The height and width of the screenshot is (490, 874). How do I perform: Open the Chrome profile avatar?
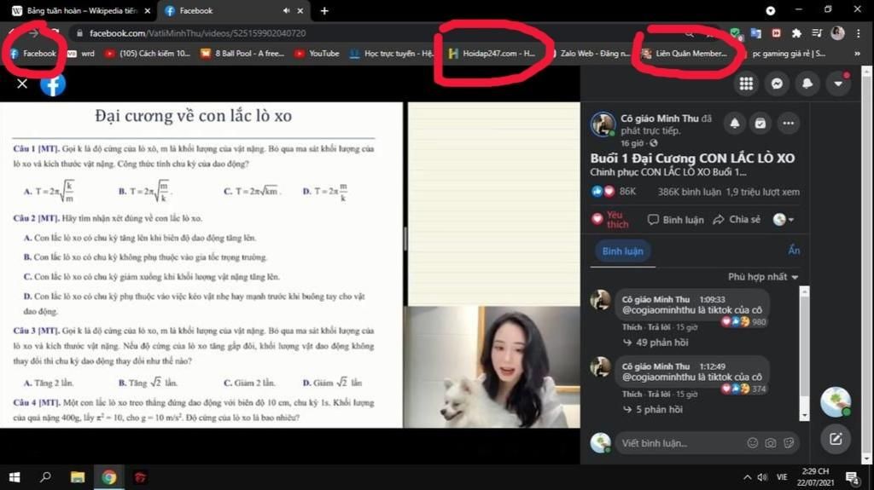pos(837,33)
